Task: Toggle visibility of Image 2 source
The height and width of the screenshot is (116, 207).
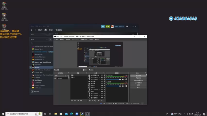Action: 102,87
